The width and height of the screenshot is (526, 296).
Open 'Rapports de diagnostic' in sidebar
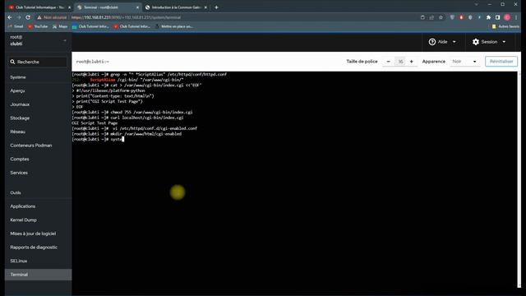click(34, 247)
